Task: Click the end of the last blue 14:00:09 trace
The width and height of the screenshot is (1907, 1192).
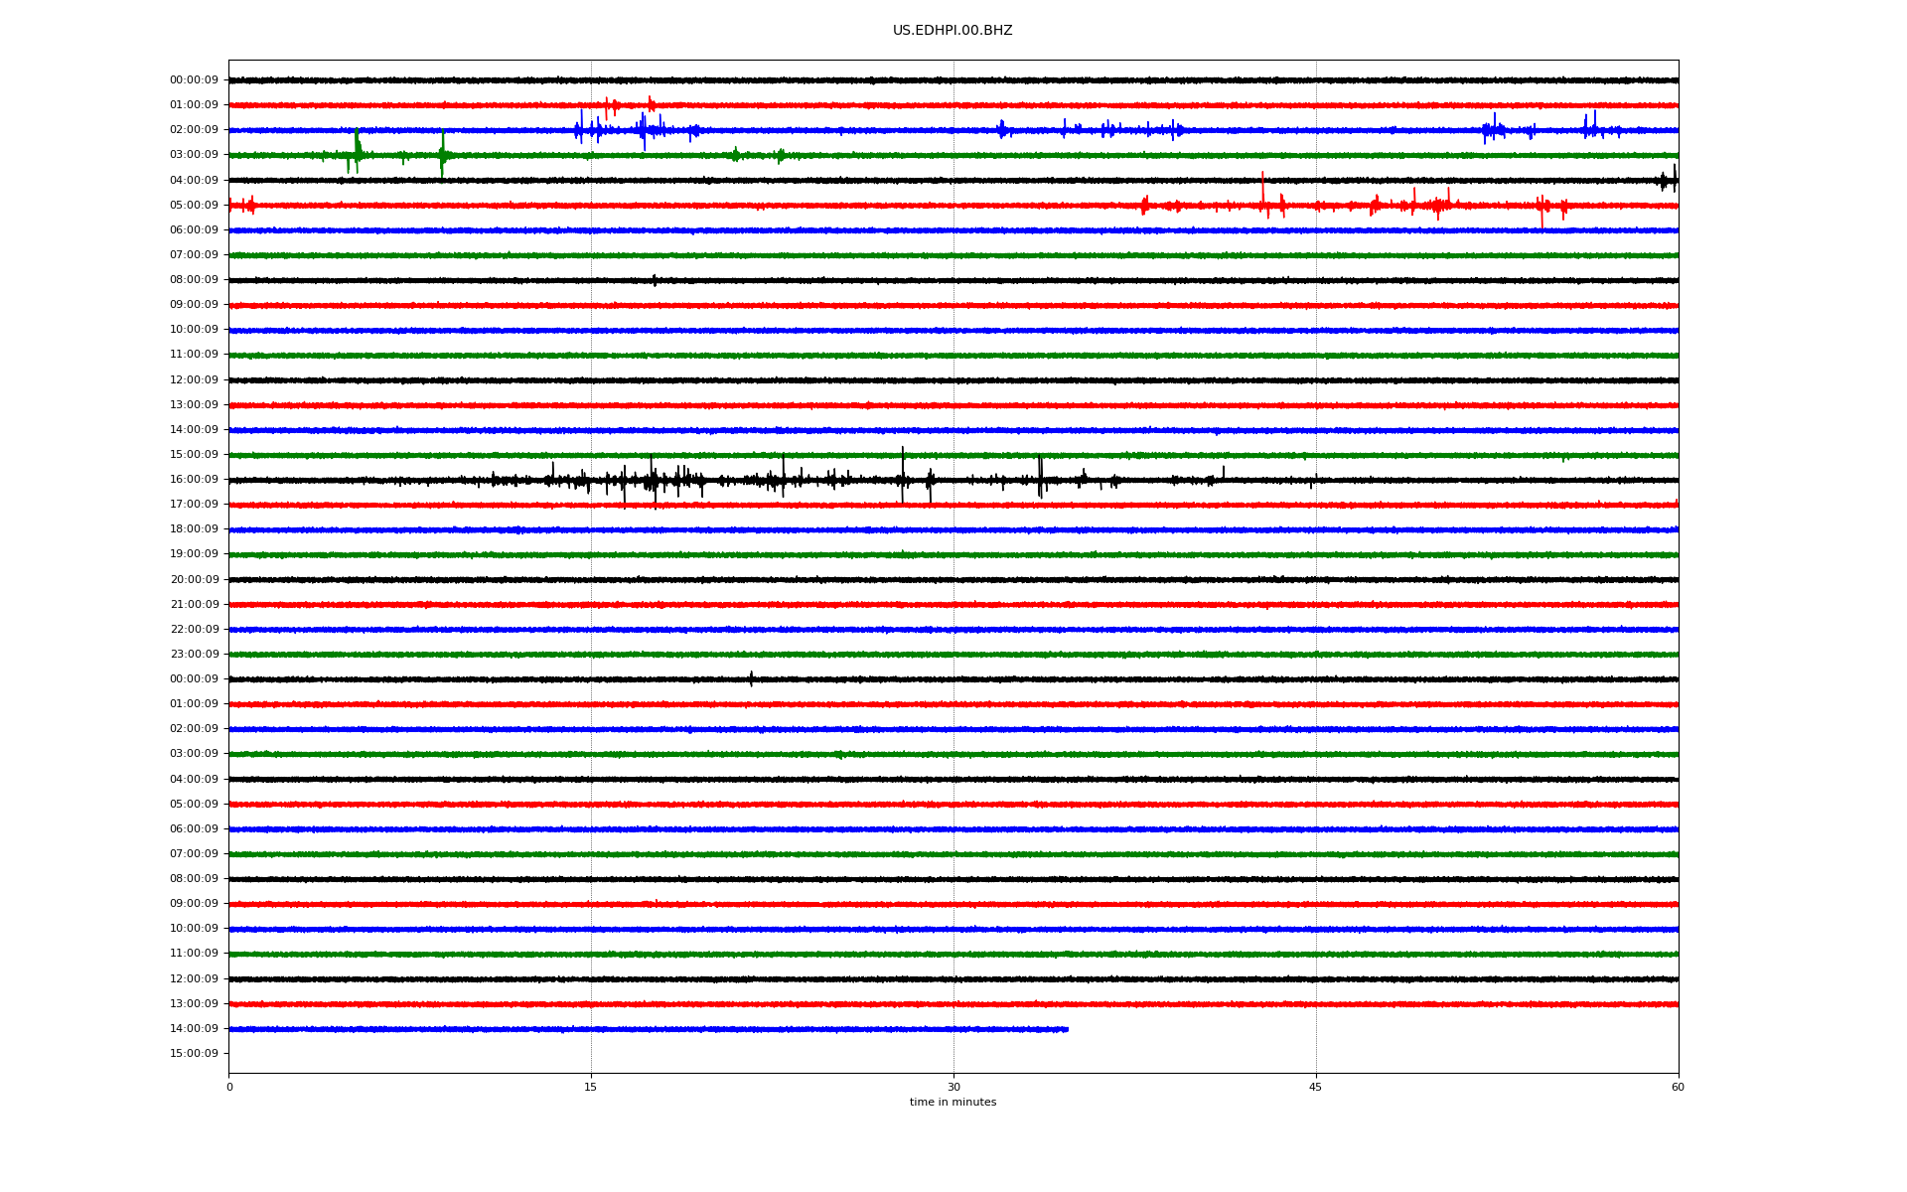Action: 1066,1029
